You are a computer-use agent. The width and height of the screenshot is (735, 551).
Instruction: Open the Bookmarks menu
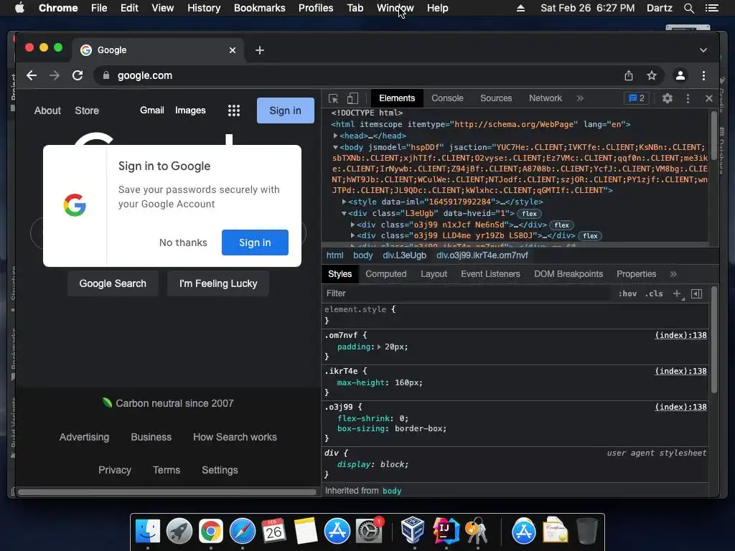point(260,8)
